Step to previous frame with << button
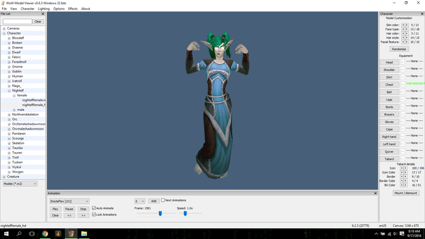Image resolution: width=425 pixels, height=239 pixels. tap(69, 216)
